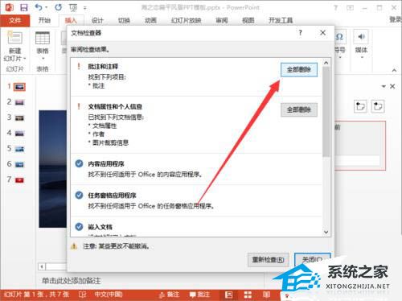
Task: Click the help question mark in 文档检查器
Action: click(x=301, y=33)
